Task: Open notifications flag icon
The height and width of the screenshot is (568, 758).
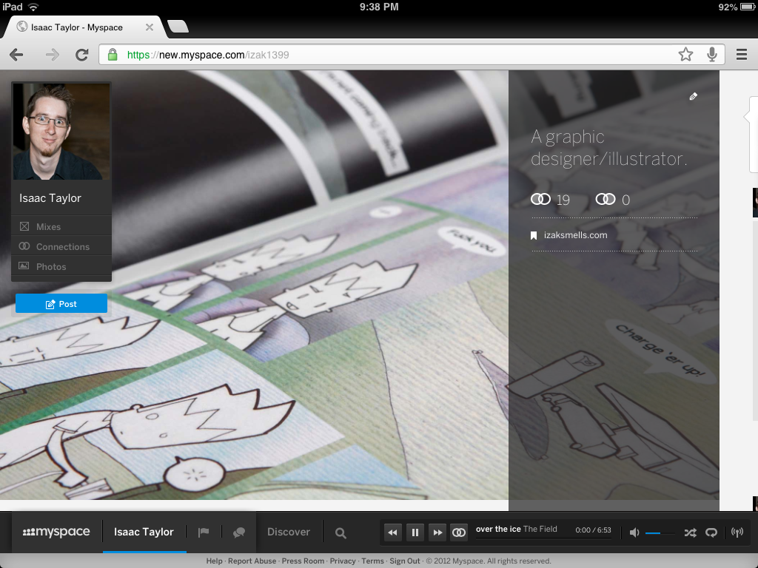Action: tap(204, 532)
